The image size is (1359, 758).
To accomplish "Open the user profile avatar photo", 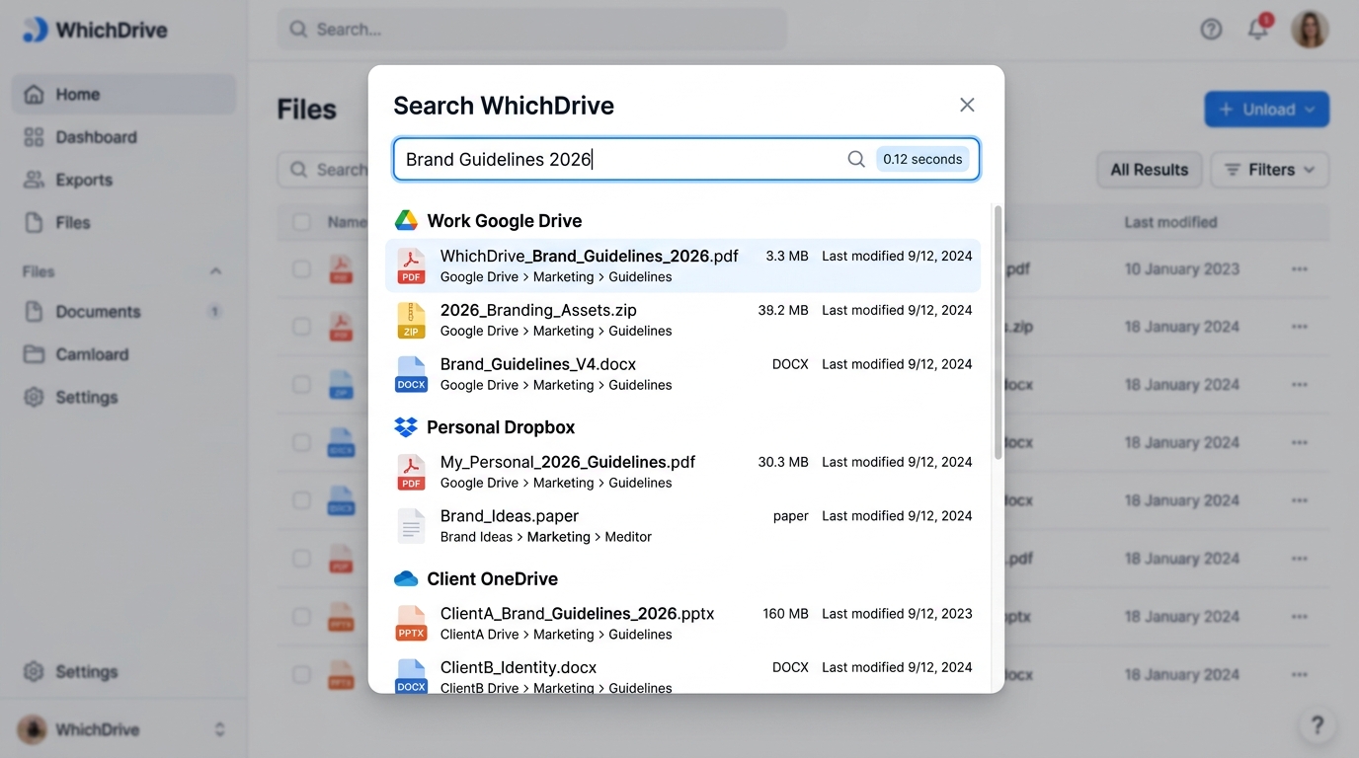I will click(x=1310, y=30).
